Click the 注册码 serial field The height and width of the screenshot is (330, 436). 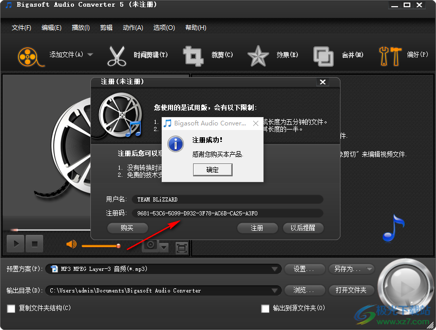point(227,213)
